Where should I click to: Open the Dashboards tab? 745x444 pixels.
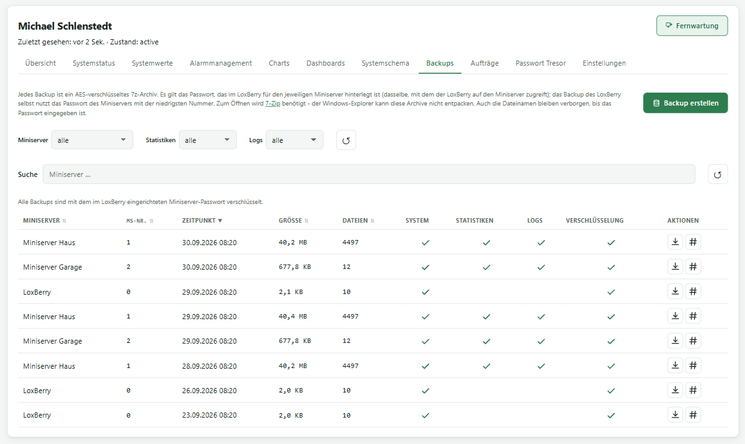325,63
